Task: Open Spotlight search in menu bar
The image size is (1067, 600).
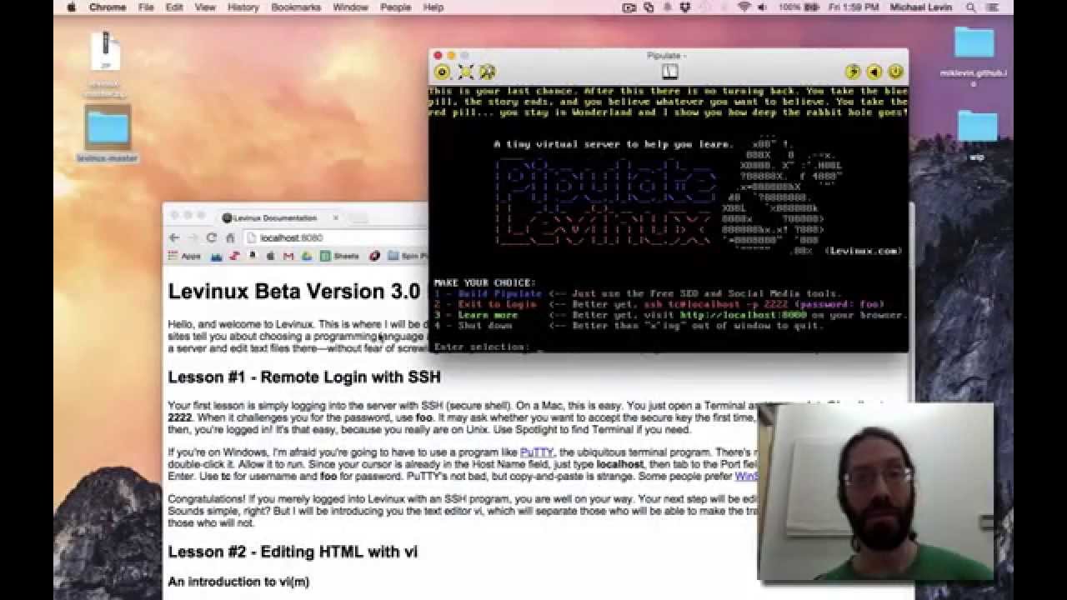Action: tap(970, 7)
